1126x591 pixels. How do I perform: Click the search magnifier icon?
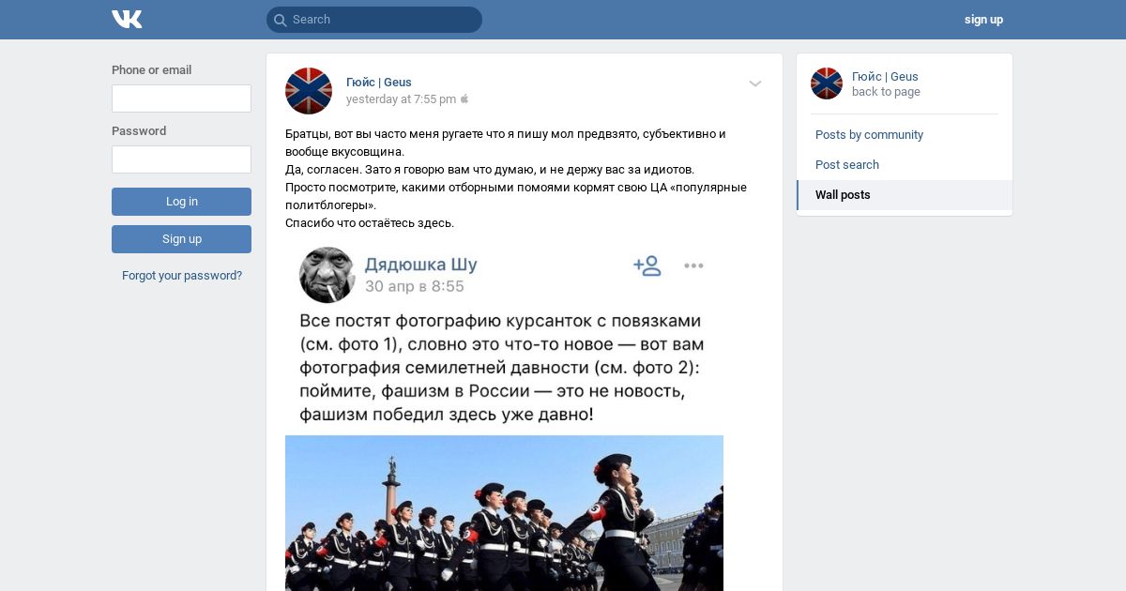click(280, 20)
